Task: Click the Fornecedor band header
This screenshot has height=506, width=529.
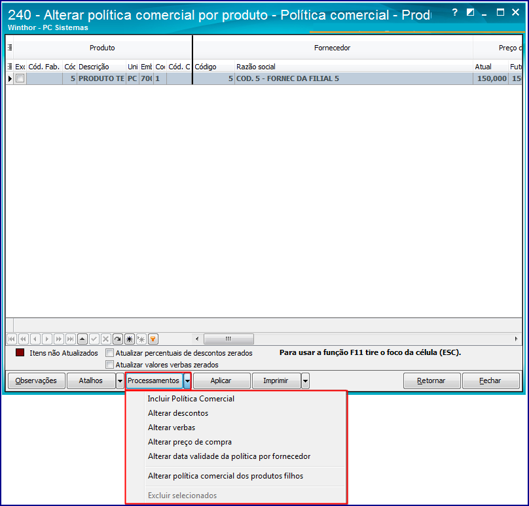Action: click(333, 48)
